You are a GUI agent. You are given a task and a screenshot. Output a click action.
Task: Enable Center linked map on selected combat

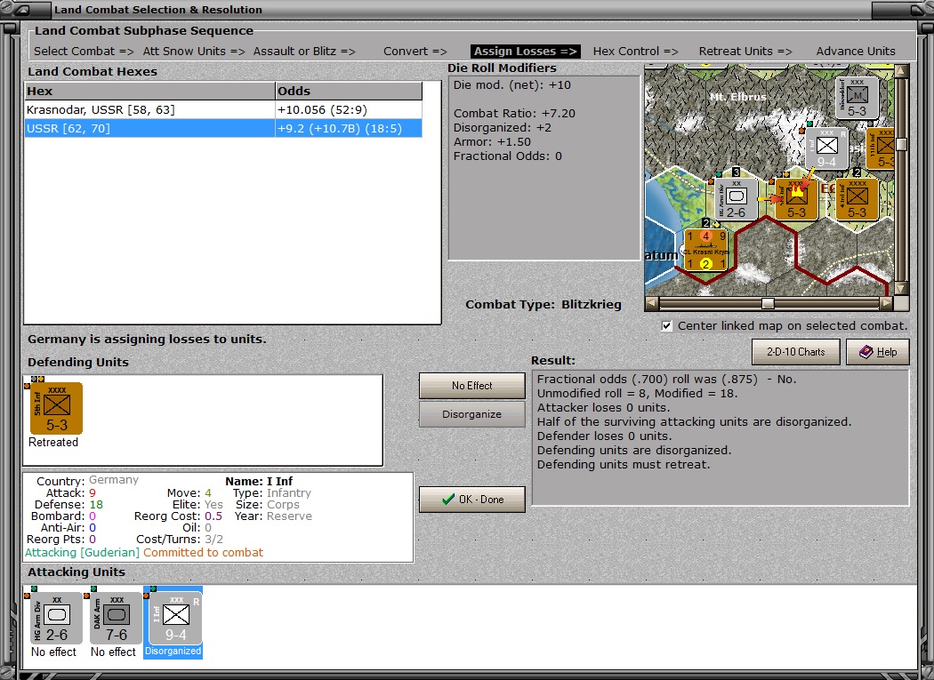pyautogui.click(x=666, y=325)
